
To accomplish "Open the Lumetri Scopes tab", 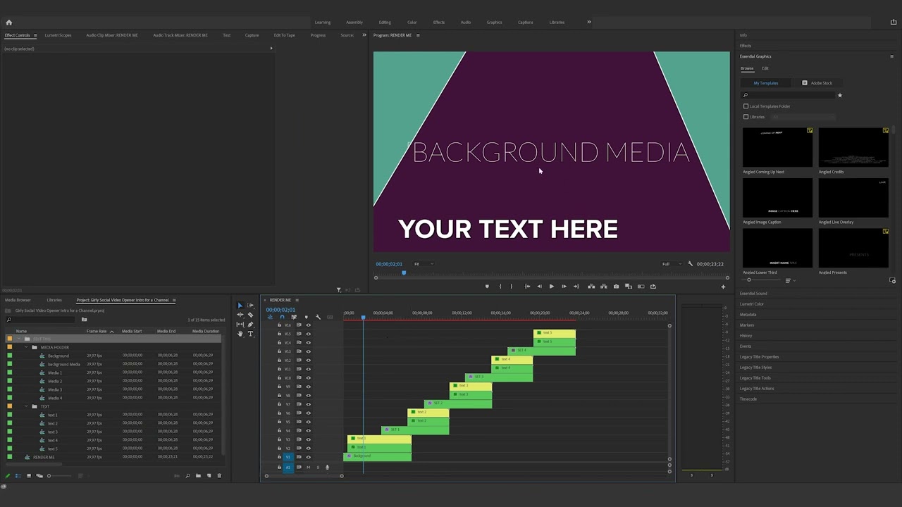I will 58,35.
